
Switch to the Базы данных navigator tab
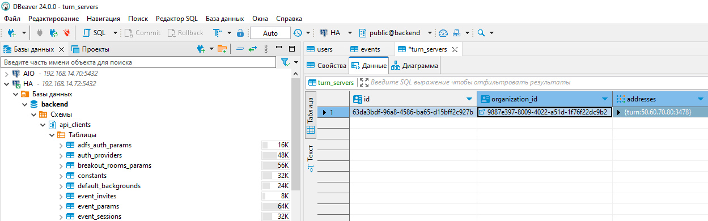(29, 49)
